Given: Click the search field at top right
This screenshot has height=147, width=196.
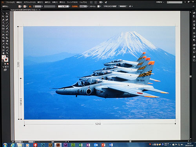Looking at the screenshot, I should coord(174,2).
